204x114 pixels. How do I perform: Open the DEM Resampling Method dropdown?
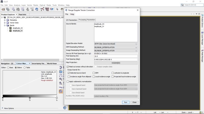pyautogui.click(x=116, y=47)
